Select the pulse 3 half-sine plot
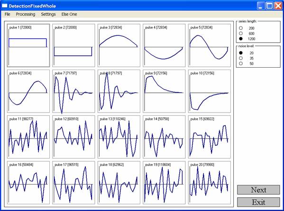 point(119,45)
